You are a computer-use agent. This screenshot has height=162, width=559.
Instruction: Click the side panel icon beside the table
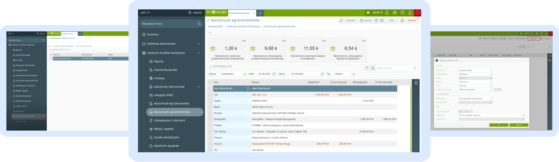(x=416, y=83)
